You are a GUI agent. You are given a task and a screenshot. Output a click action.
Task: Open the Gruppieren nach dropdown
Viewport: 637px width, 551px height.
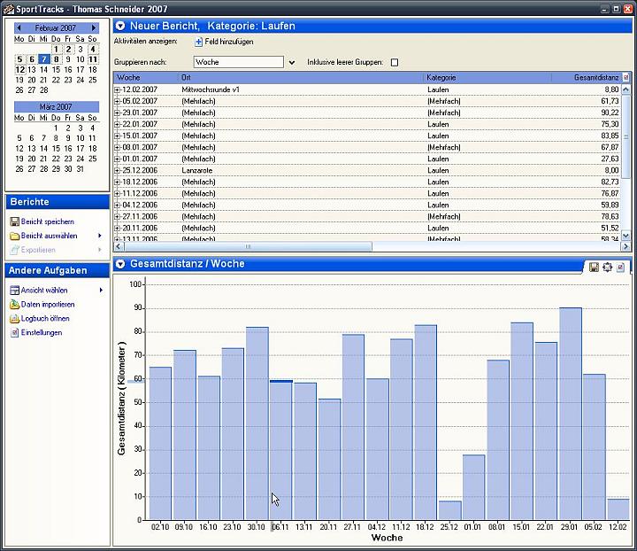(x=292, y=63)
